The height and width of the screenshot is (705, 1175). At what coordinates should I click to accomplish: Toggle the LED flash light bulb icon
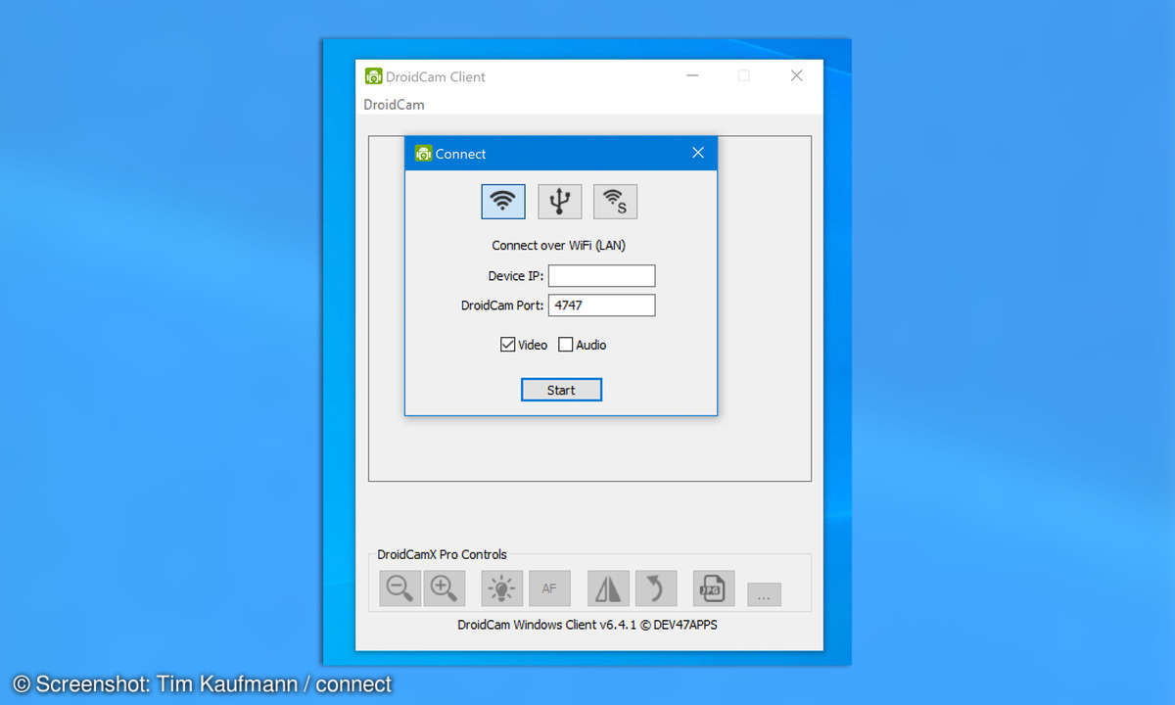(502, 588)
